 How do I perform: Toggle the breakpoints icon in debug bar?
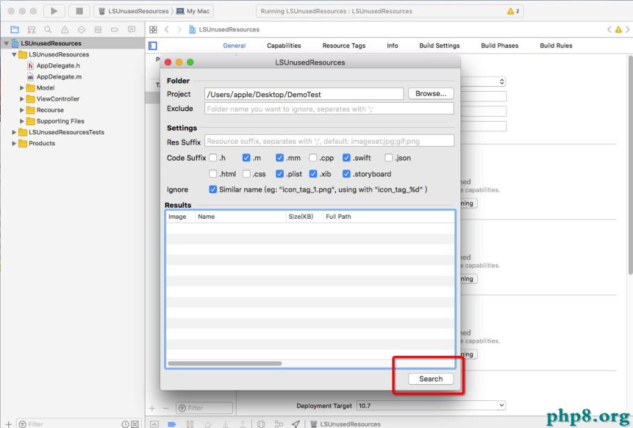pyautogui.click(x=171, y=424)
